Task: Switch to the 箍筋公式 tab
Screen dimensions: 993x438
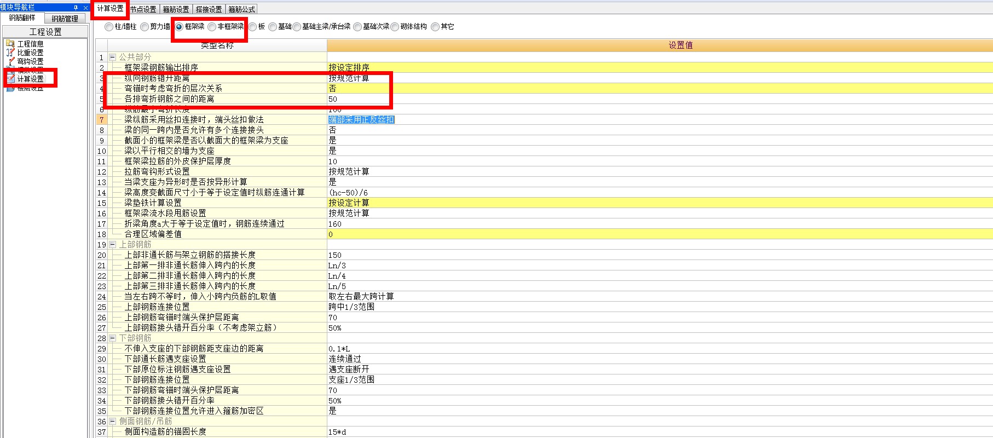Action: (x=241, y=9)
